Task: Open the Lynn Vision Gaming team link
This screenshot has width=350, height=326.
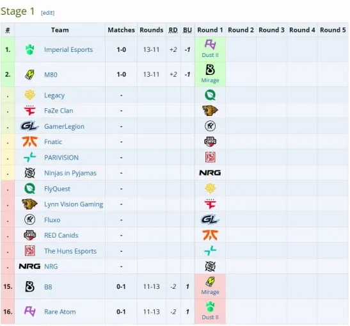Action: [74, 204]
